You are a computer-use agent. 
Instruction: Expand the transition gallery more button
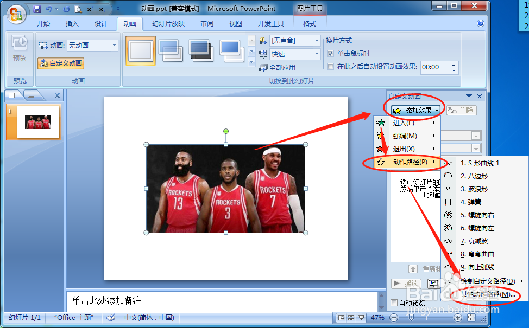251,62
